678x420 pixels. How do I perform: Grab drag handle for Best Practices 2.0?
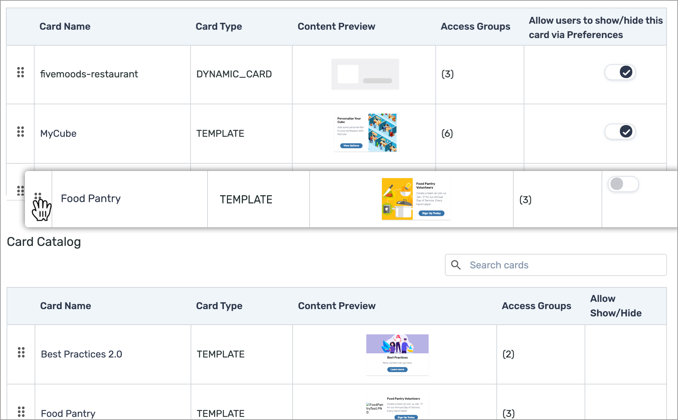(21, 352)
